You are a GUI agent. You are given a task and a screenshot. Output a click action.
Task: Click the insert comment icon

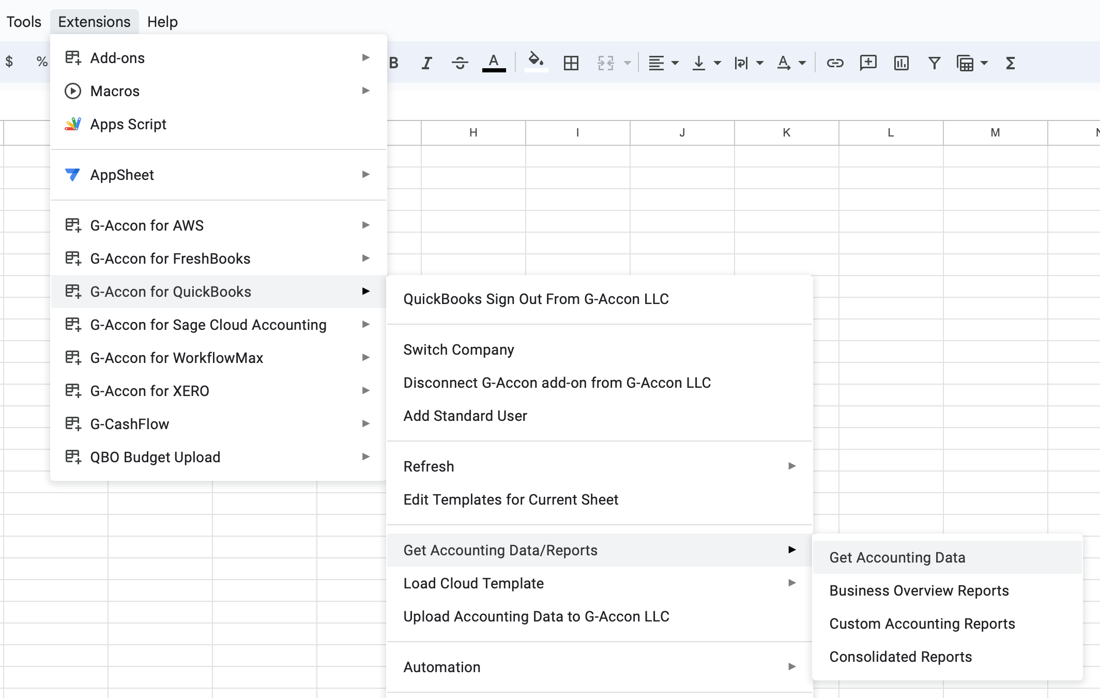click(x=868, y=63)
